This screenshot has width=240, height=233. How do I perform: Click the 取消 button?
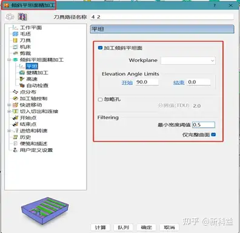click(x=169, y=228)
